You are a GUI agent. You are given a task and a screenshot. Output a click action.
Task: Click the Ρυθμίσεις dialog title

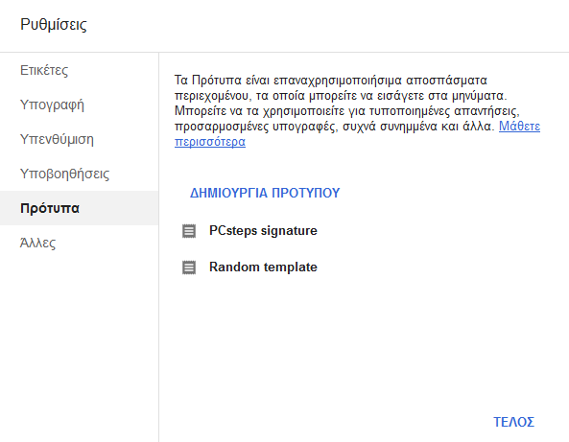pyautogui.click(x=54, y=25)
